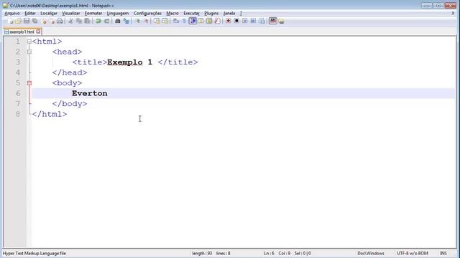
Task: Open the Editar menu
Action: coord(30,14)
